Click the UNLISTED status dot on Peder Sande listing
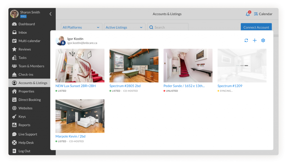The height and width of the screenshot is (164, 287). click(x=165, y=91)
